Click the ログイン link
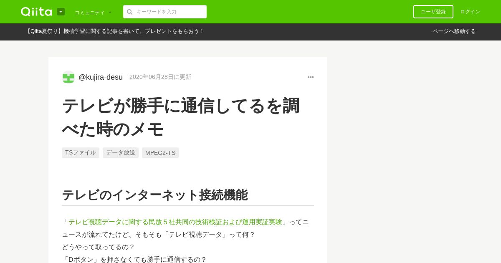The image size is (501, 263). [470, 12]
